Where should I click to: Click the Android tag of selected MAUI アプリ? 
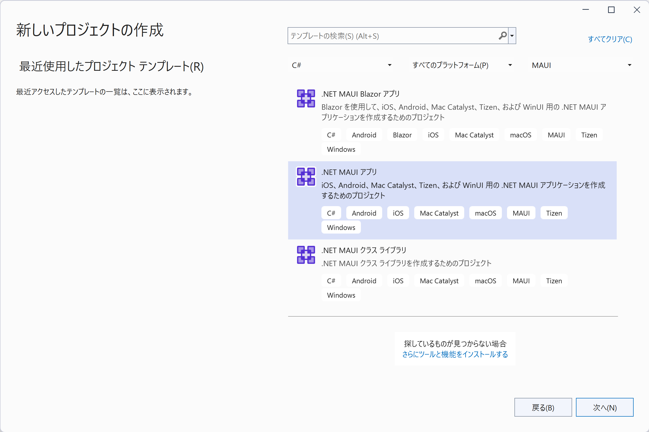[x=364, y=213]
